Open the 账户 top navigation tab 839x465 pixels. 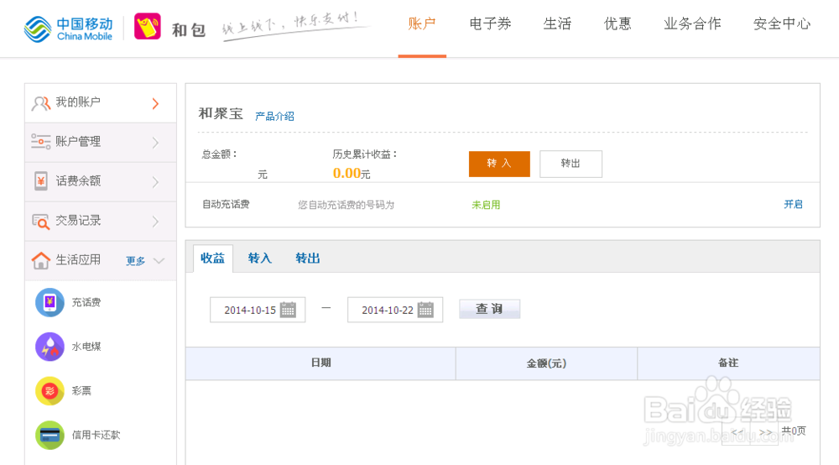tap(422, 24)
